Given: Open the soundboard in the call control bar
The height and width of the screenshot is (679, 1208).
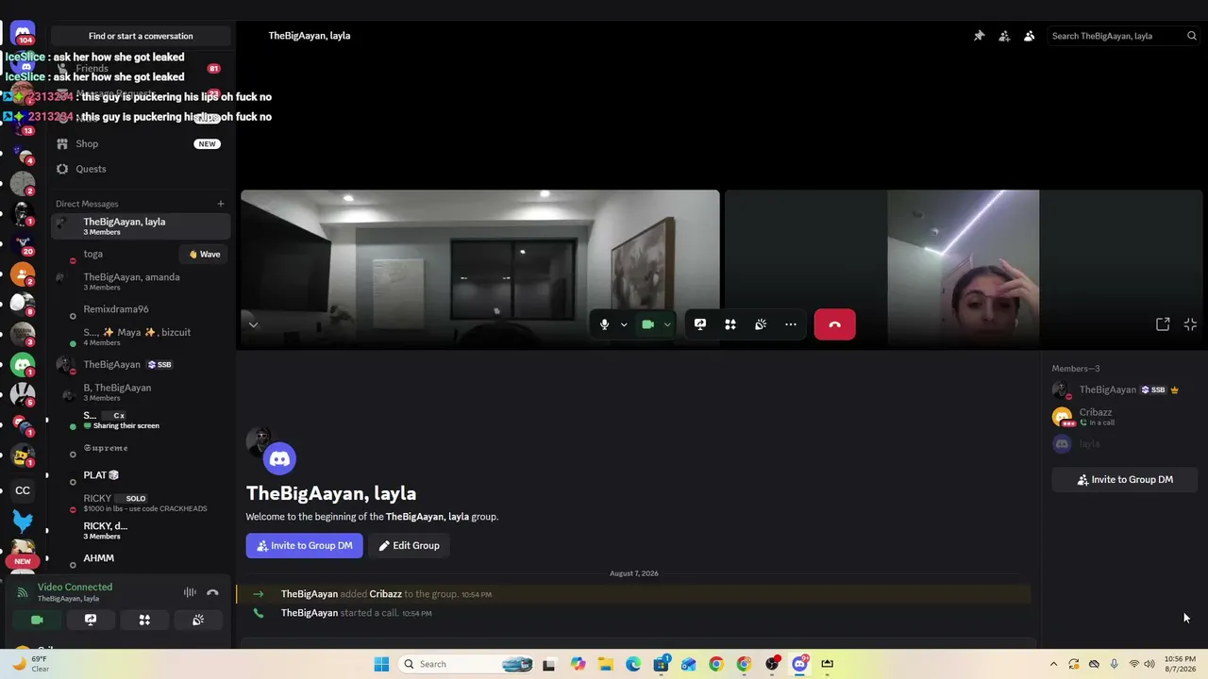Looking at the screenshot, I should 761,324.
